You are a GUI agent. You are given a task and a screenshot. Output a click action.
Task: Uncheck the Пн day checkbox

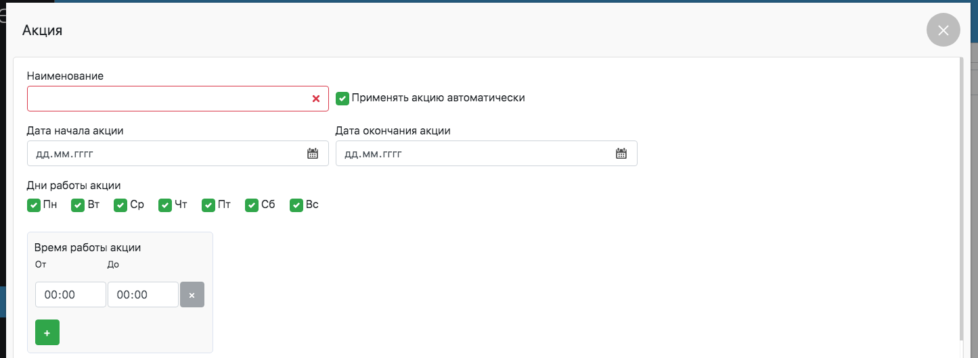34,205
